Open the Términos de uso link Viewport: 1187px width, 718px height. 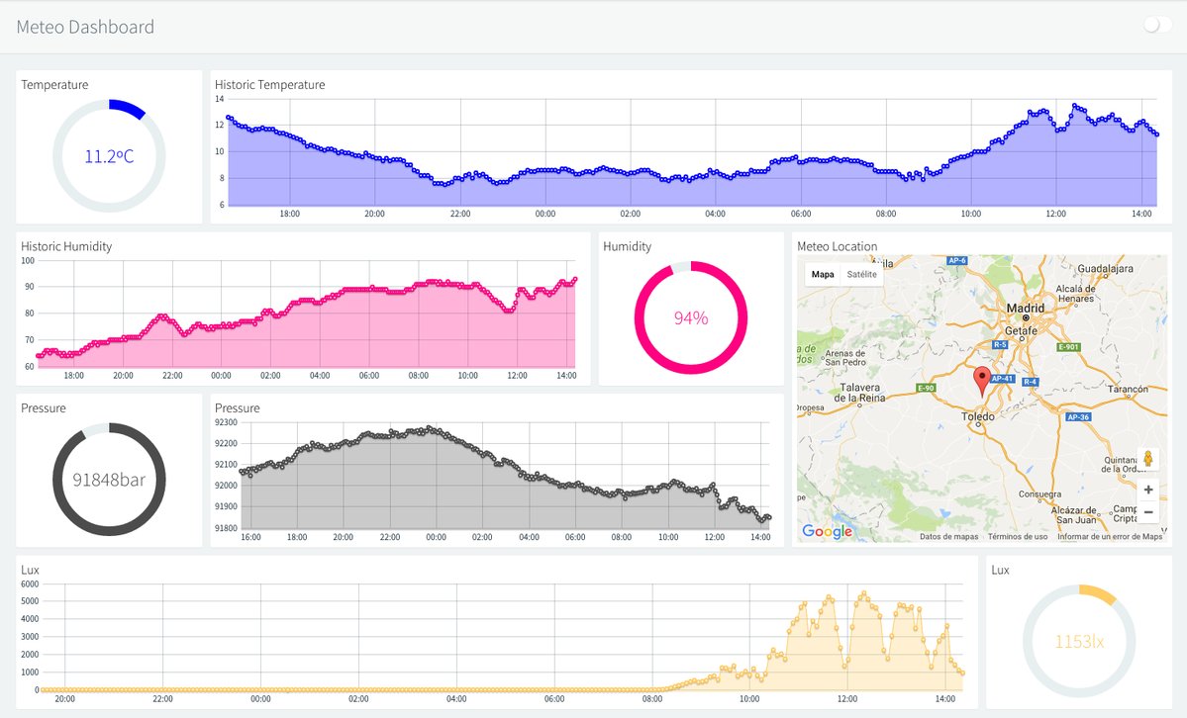tap(1017, 537)
